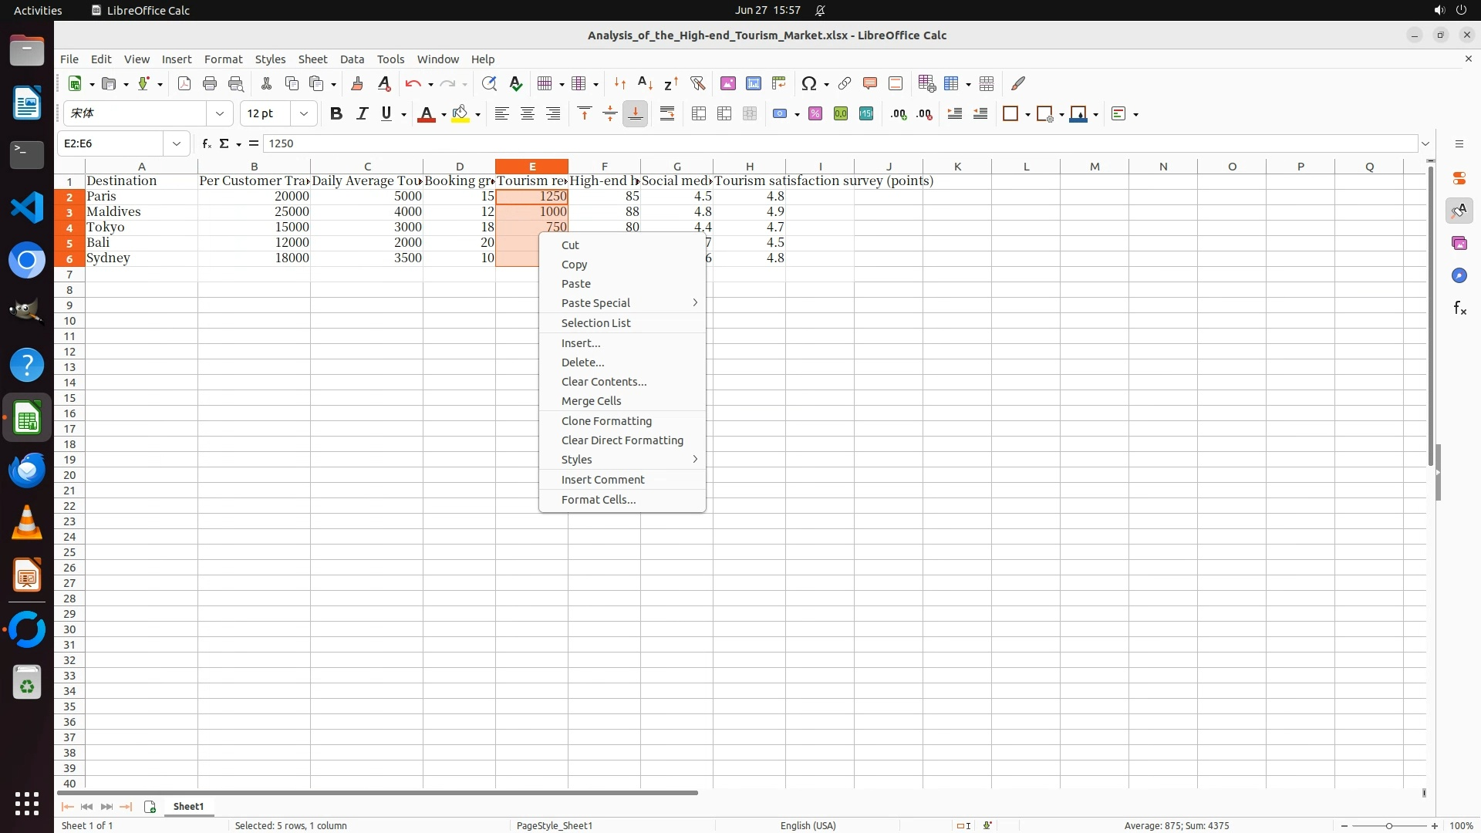The width and height of the screenshot is (1481, 833).
Task: Open the Data menu
Action: (352, 59)
